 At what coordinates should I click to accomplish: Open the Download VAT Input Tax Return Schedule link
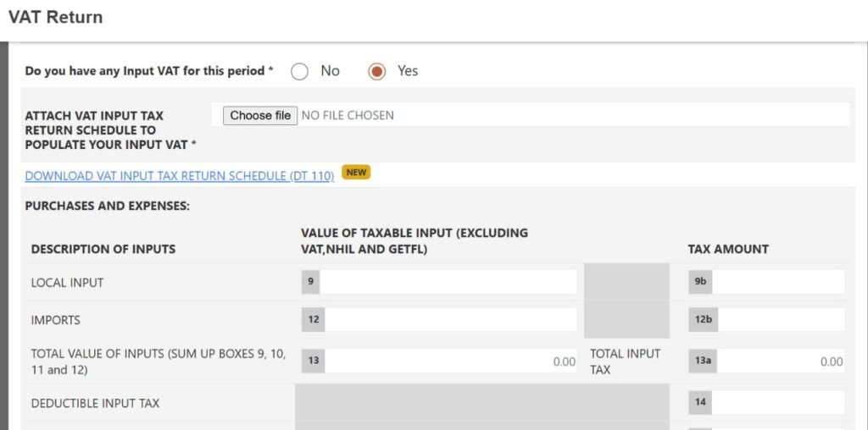coord(180,176)
